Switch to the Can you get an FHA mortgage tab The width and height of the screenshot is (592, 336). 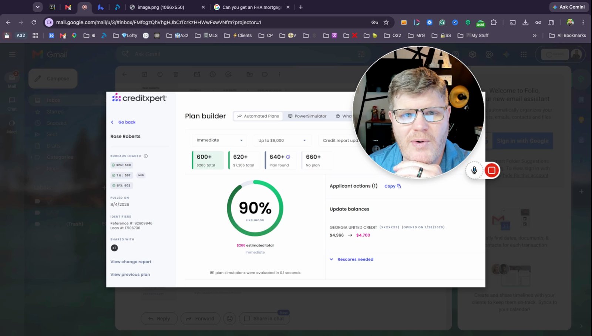252,7
